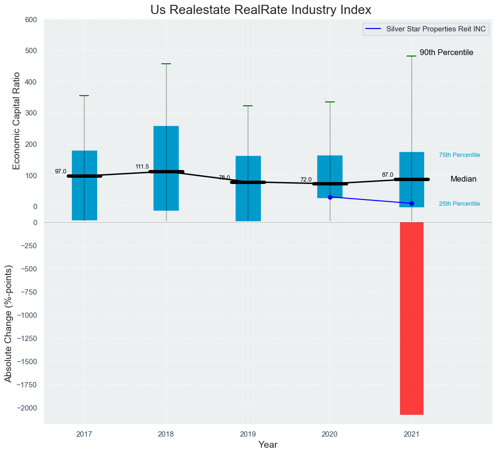
Task: Select the 2018 blue percentile box
Action: (166, 145)
